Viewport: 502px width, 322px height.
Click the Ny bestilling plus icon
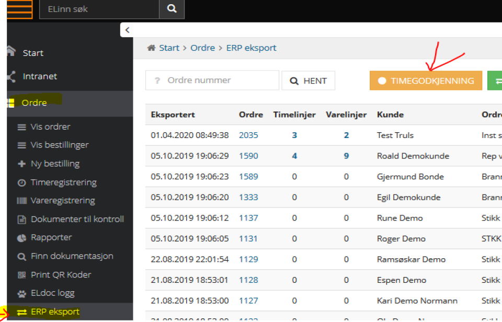pyautogui.click(x=21, y=164)
